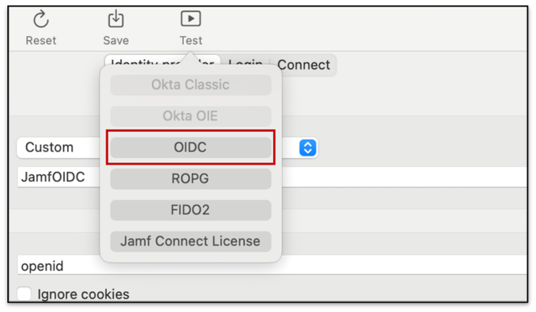536x312 pixels.
Task: Click the Okta Classic test option
Action: (191, 85)
